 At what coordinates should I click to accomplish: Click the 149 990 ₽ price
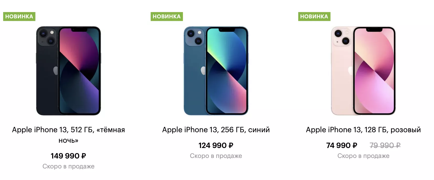coord(68,156)
